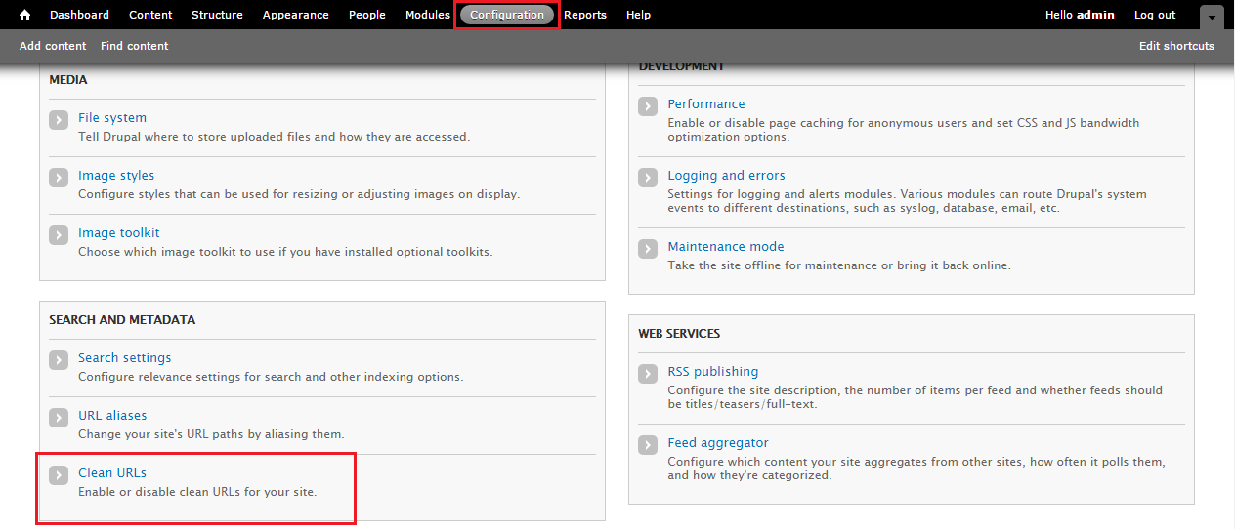Click arrow icon beside Image styles
1235x529 pixels.
59,178
